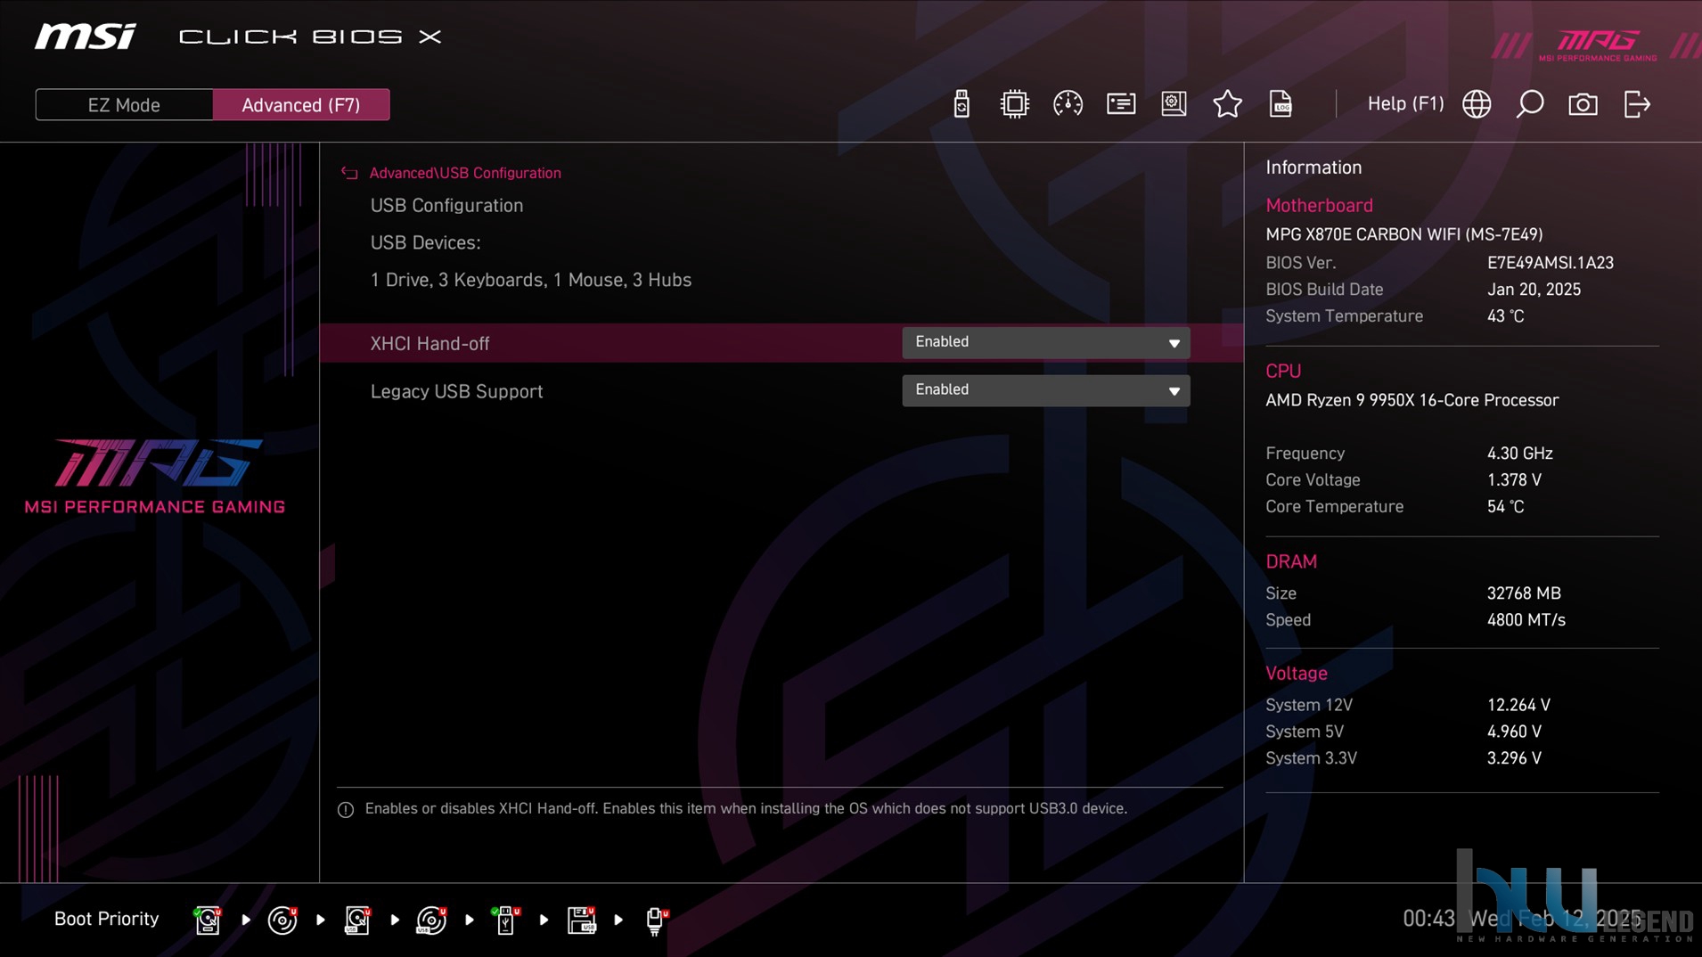The image size is (1702, 957).
Task: Click System 3.3V value 3.296 V
Action: tap(1513, 758)
